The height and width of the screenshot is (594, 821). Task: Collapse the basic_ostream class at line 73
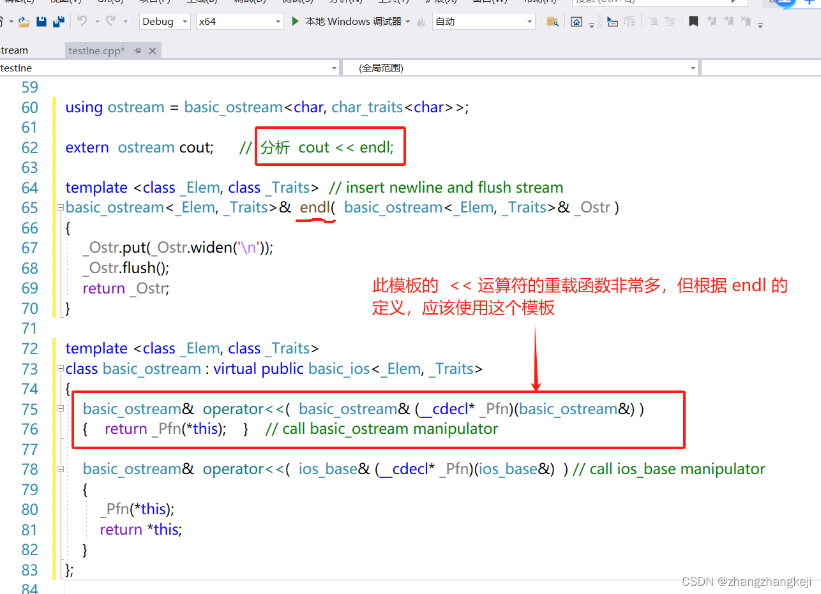(61, 369)
